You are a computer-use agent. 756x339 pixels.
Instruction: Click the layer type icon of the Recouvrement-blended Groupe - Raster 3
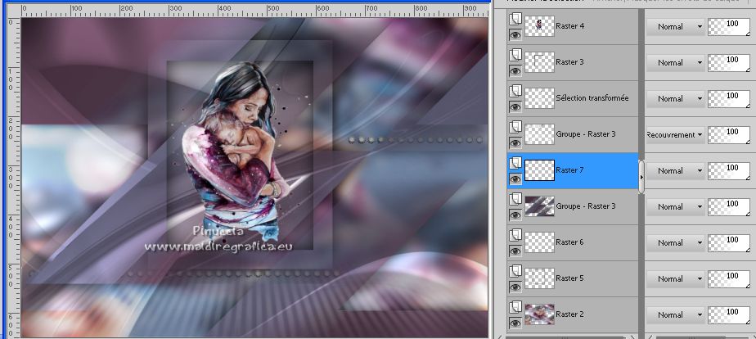(515, 127)
